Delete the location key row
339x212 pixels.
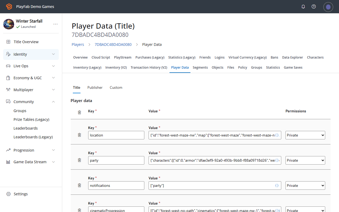pyautogui.click(x=79, y=135)
